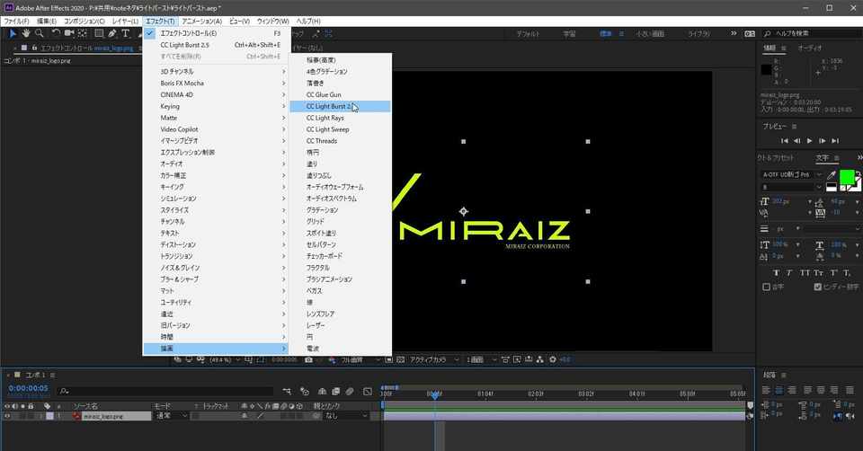863x451 pixels.
Task: Step back one frame in Preview
Action: point(797,141)
